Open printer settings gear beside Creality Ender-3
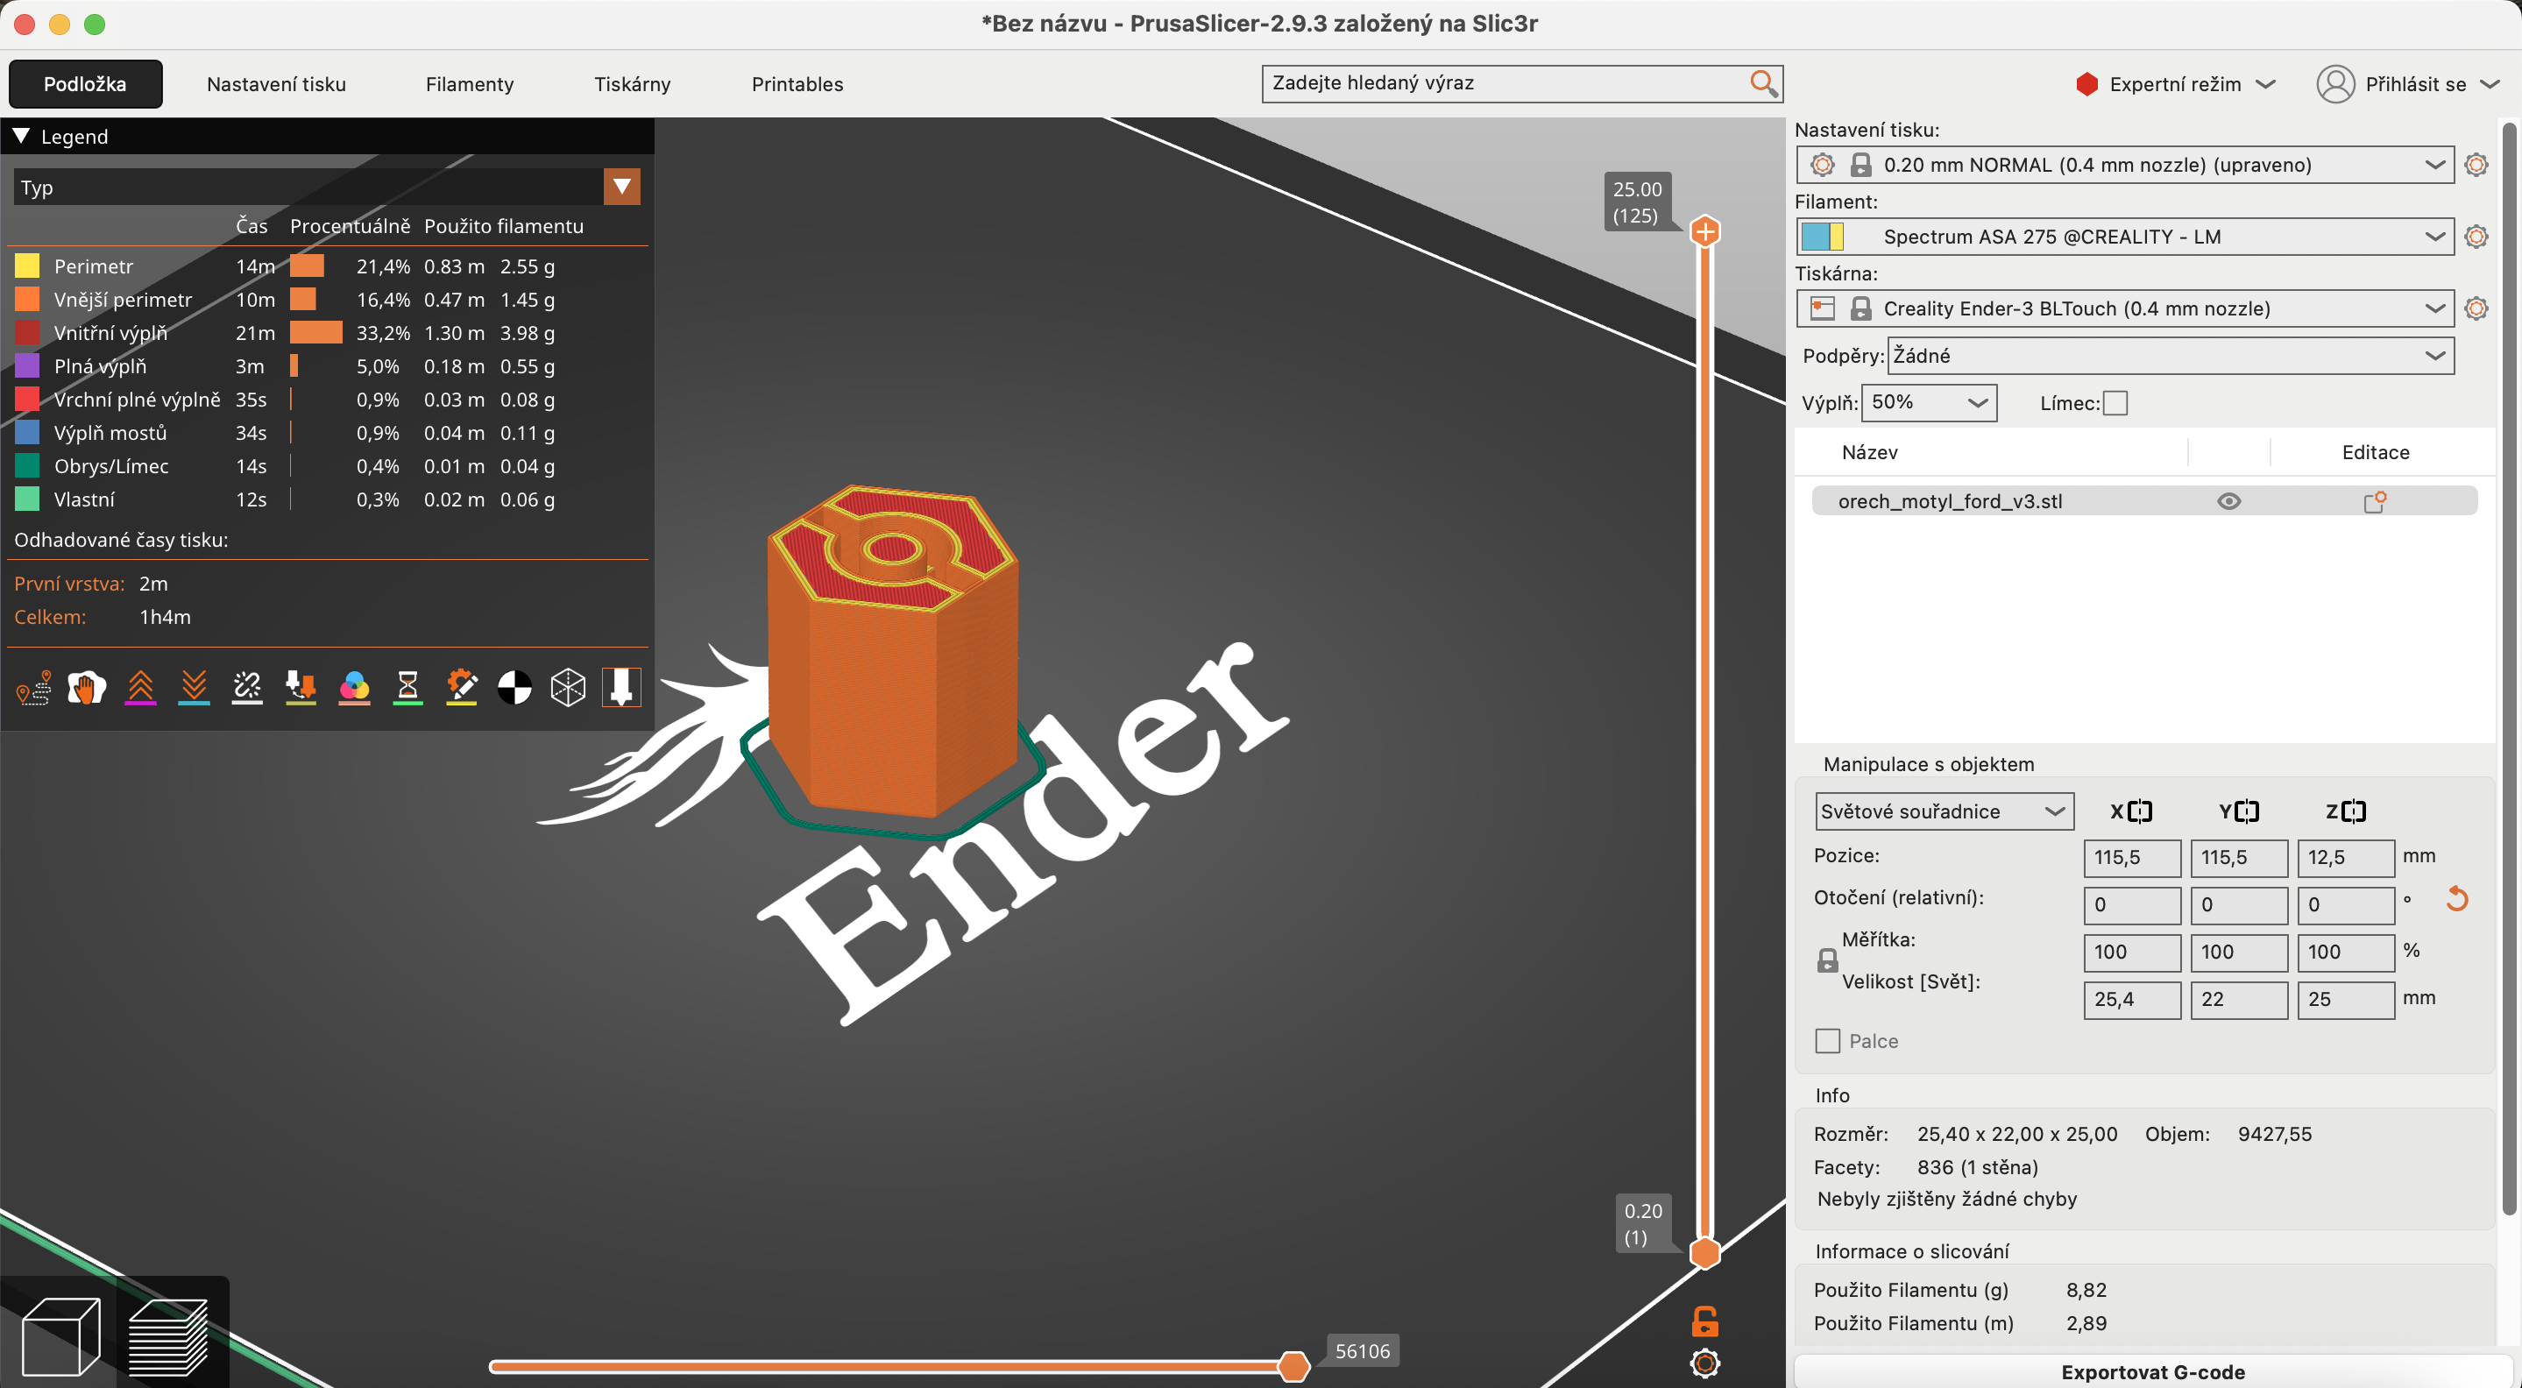 (2476, 308)
